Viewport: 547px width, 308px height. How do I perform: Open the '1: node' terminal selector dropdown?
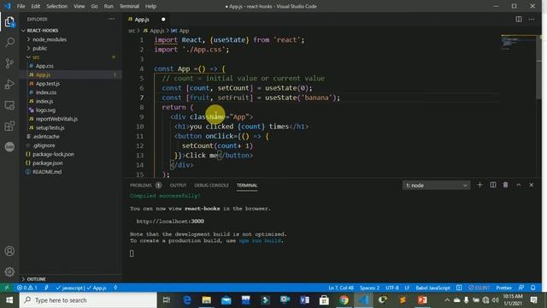(436, 186)
